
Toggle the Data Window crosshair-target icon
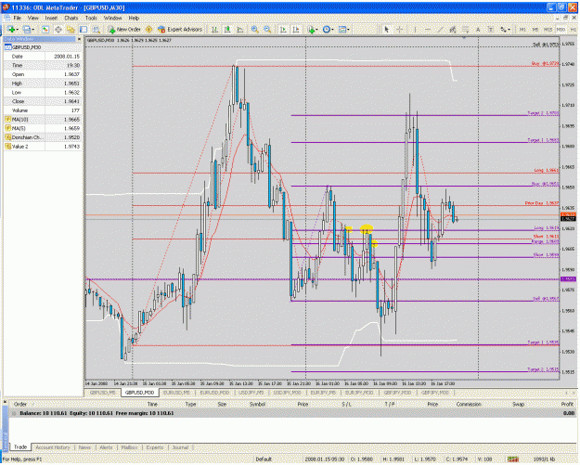pyautogui.click(x=58, y=29)
